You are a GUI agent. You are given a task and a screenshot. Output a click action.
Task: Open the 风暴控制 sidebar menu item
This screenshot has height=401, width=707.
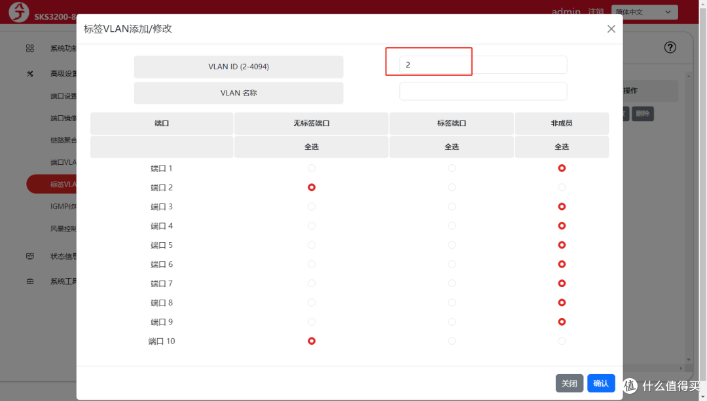click(63, 228)
